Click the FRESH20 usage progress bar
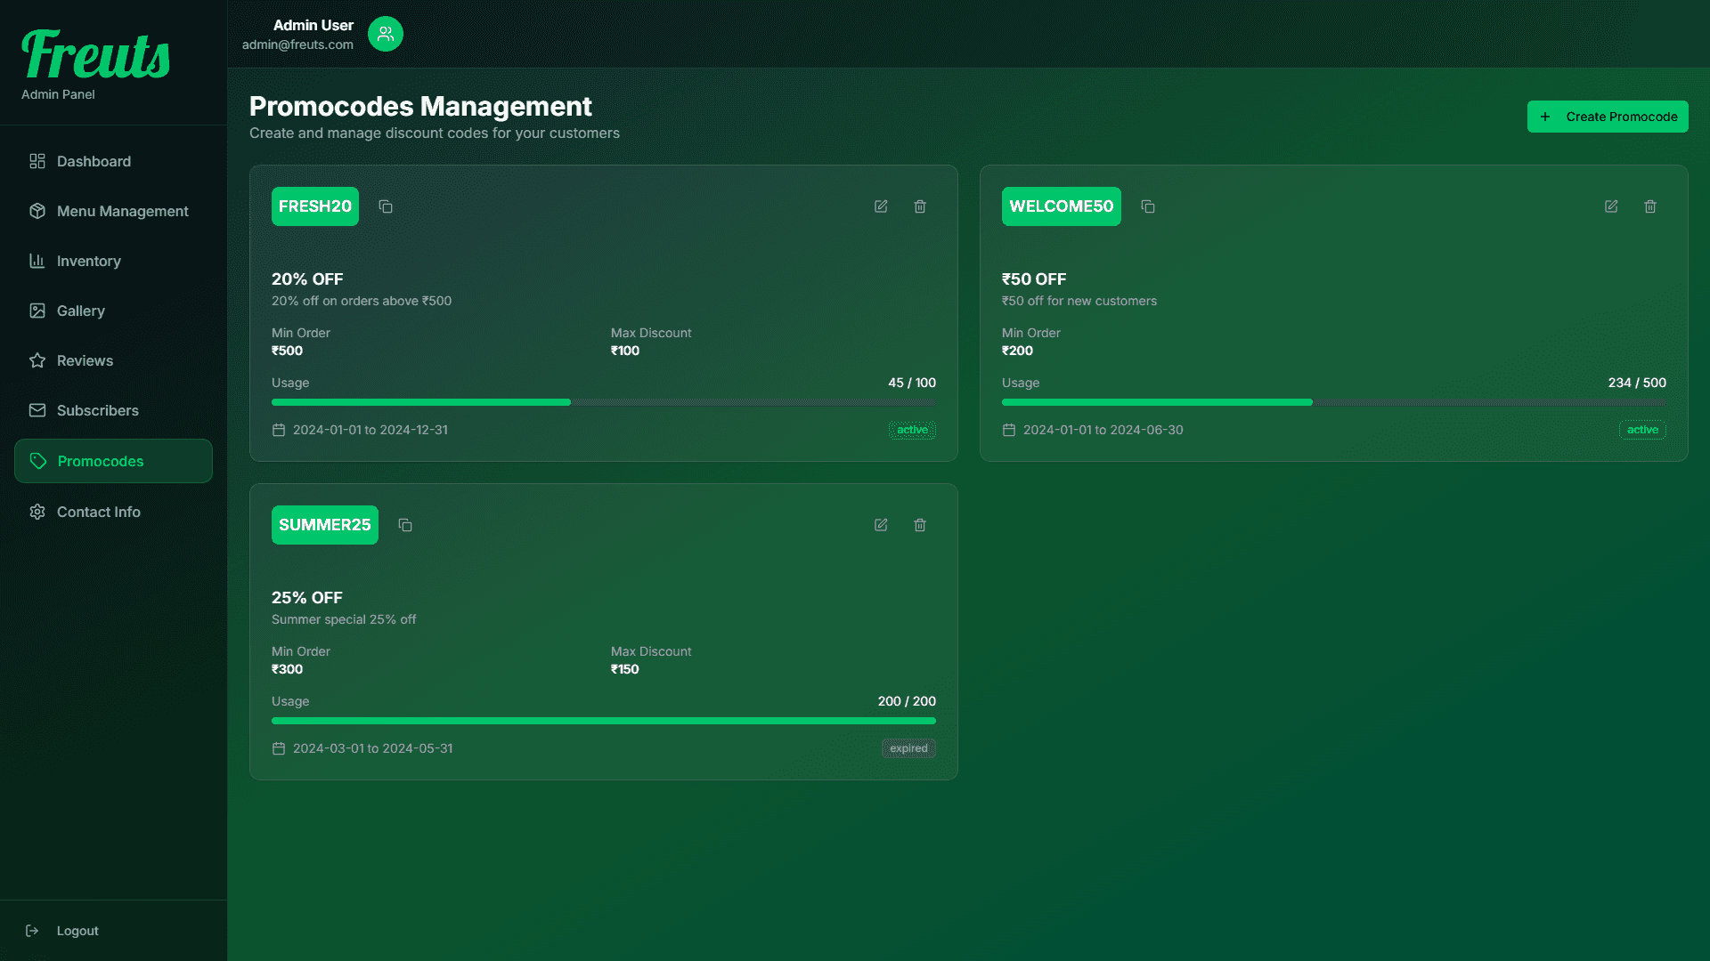 (x=603, y=402)
